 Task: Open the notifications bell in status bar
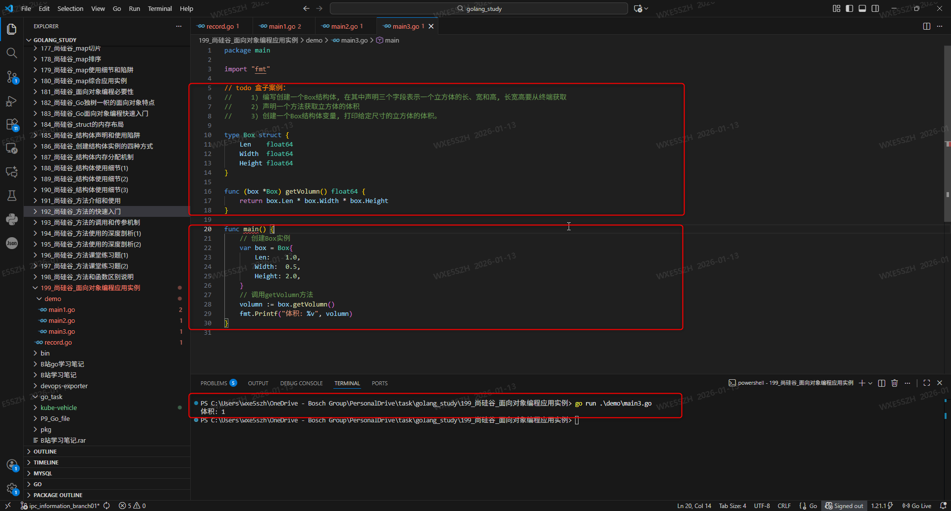click(x=944, y=506)
